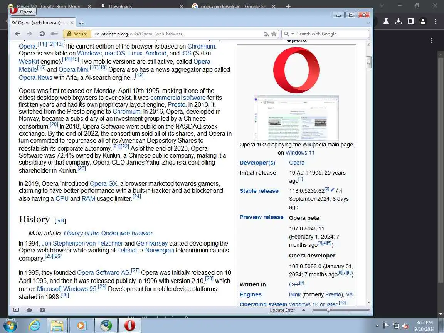
Task: Click the Update Error status text
Action: coord(282,310)
